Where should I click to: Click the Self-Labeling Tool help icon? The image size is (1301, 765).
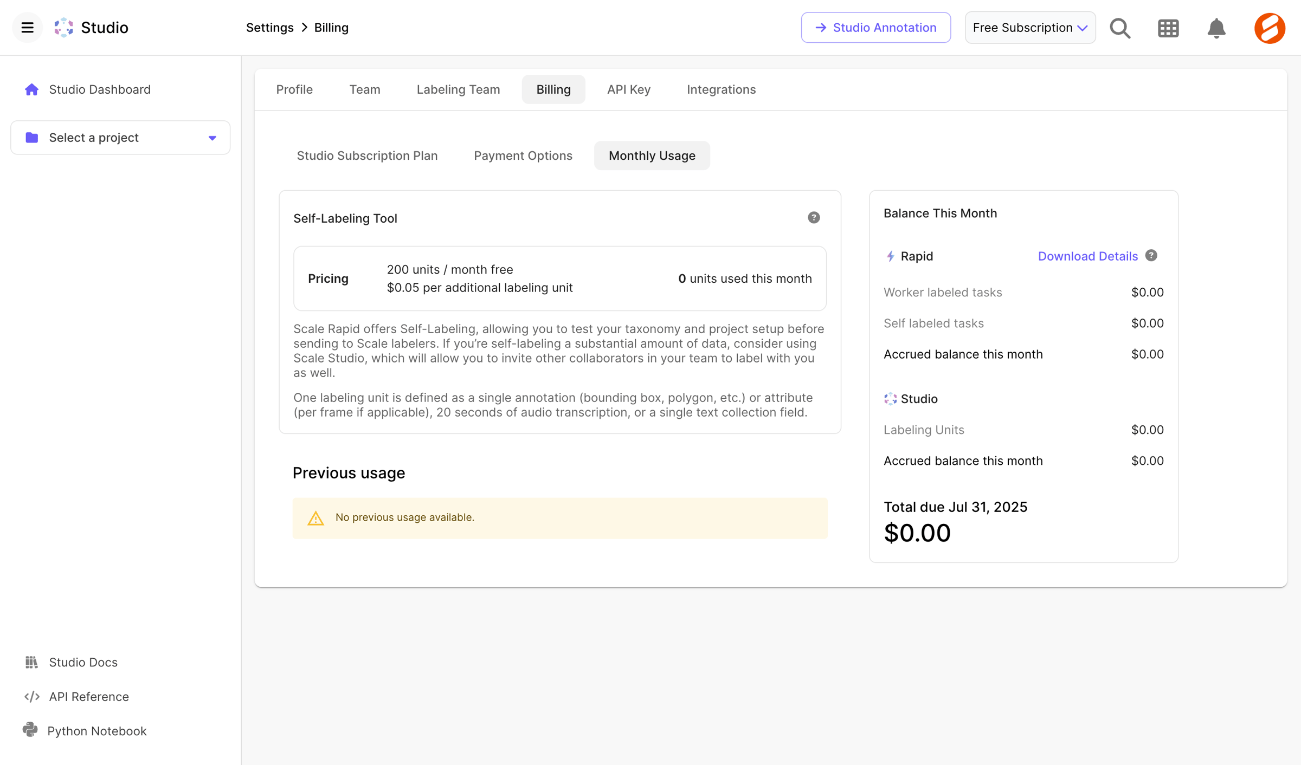click(x=814, y=218)
